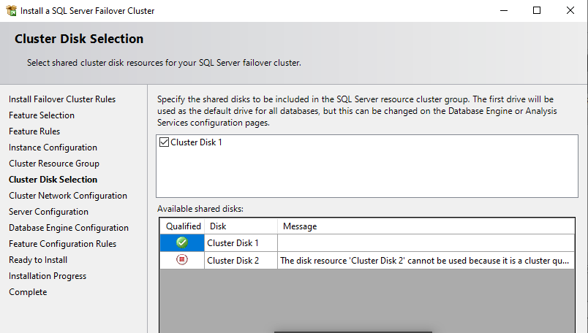Select Database Engine Configuration step
588x333 pixels.
click(69, 228)
